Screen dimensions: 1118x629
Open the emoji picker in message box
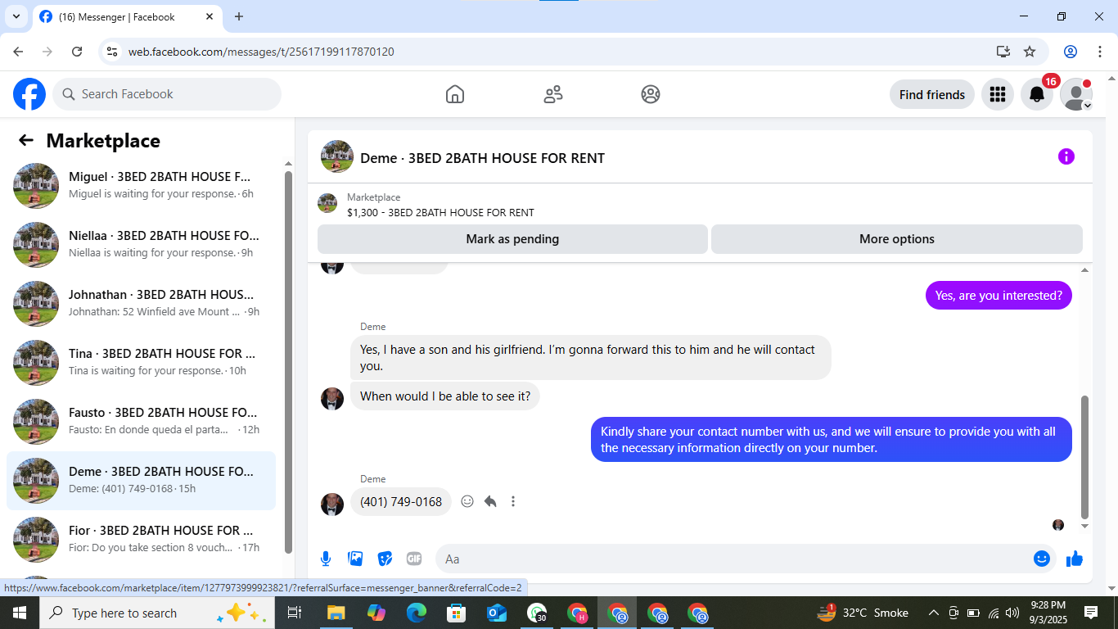1041,559
